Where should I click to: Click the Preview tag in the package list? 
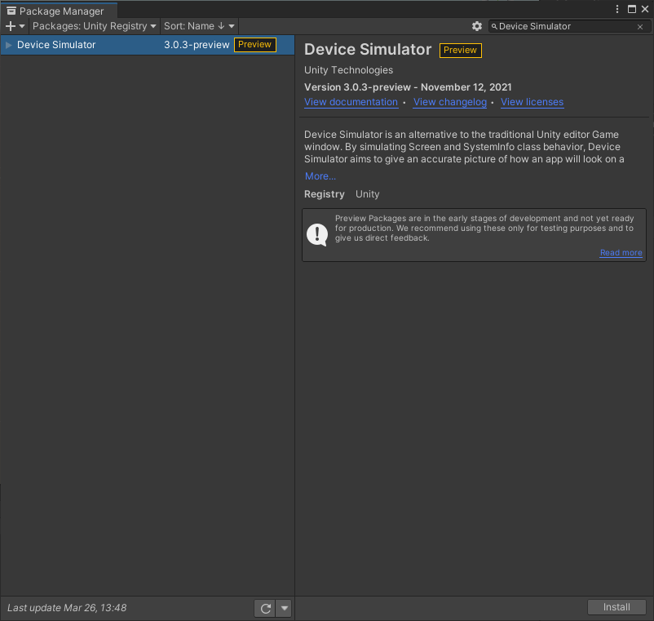click(255, 45)
